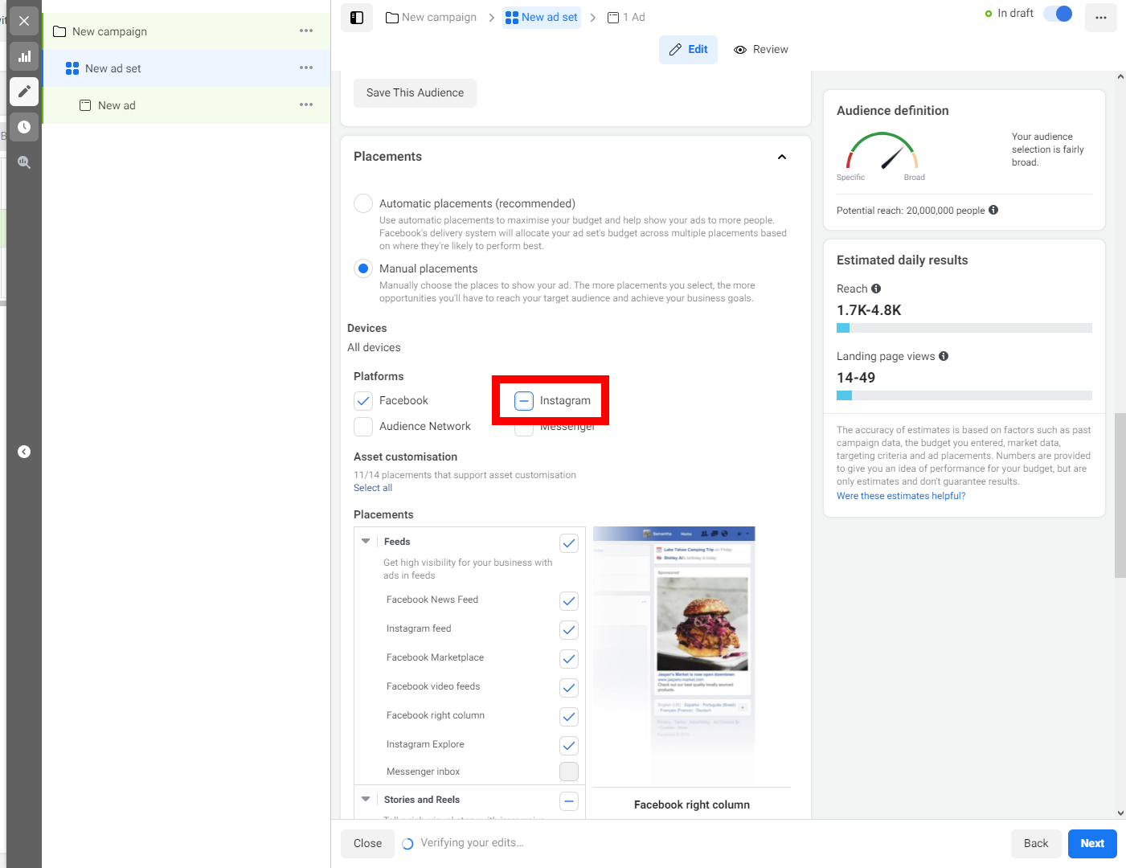Click the audience breadth gauge
The height and width of the screenshot is (868, 1126).
pyautogui.click(x=882, y=151)
